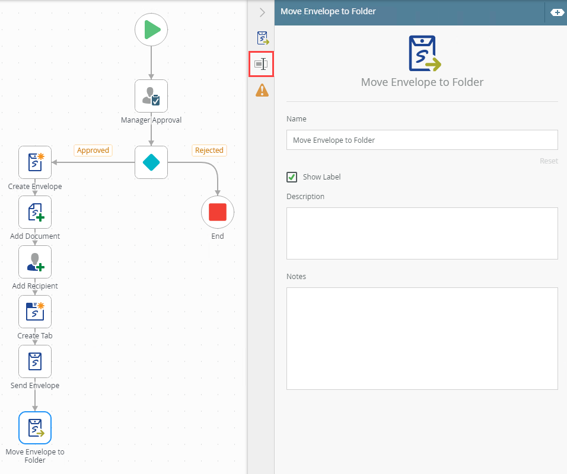Click the Send Envelope step icon
This screenshot has height=474, width=567.
pyautogui.click(x=35, y=361)
